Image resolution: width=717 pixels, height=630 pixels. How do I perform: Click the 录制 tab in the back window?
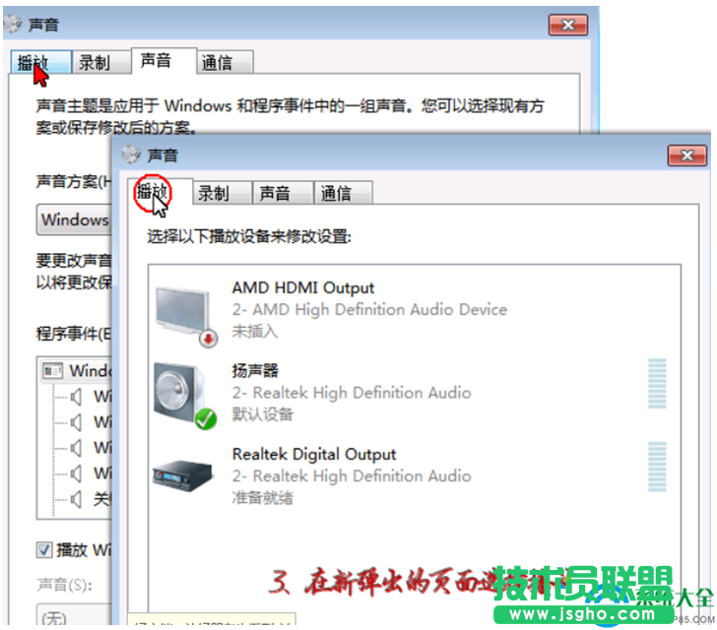point(94,62)
